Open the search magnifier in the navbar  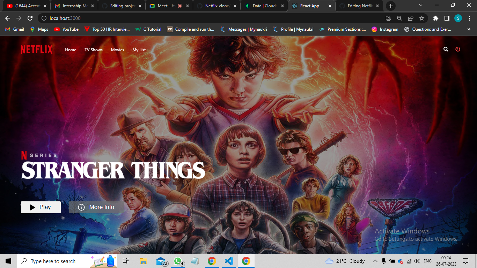click(x=446, y=50)
